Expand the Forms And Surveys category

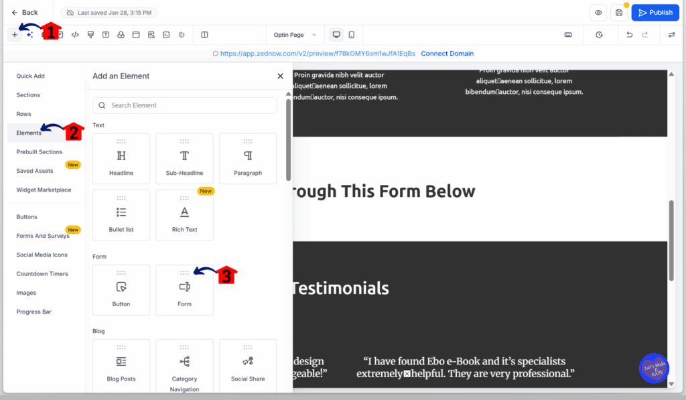coord(44,235)
